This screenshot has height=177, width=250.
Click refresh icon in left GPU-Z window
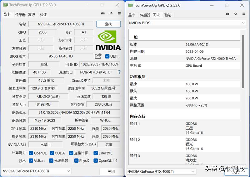coord(111,13)
